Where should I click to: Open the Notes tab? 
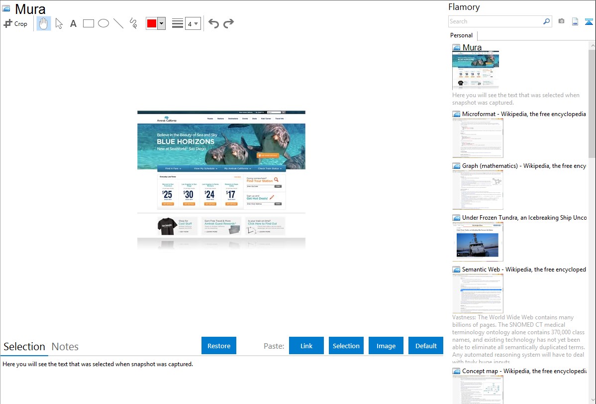[x=65, y=347]
